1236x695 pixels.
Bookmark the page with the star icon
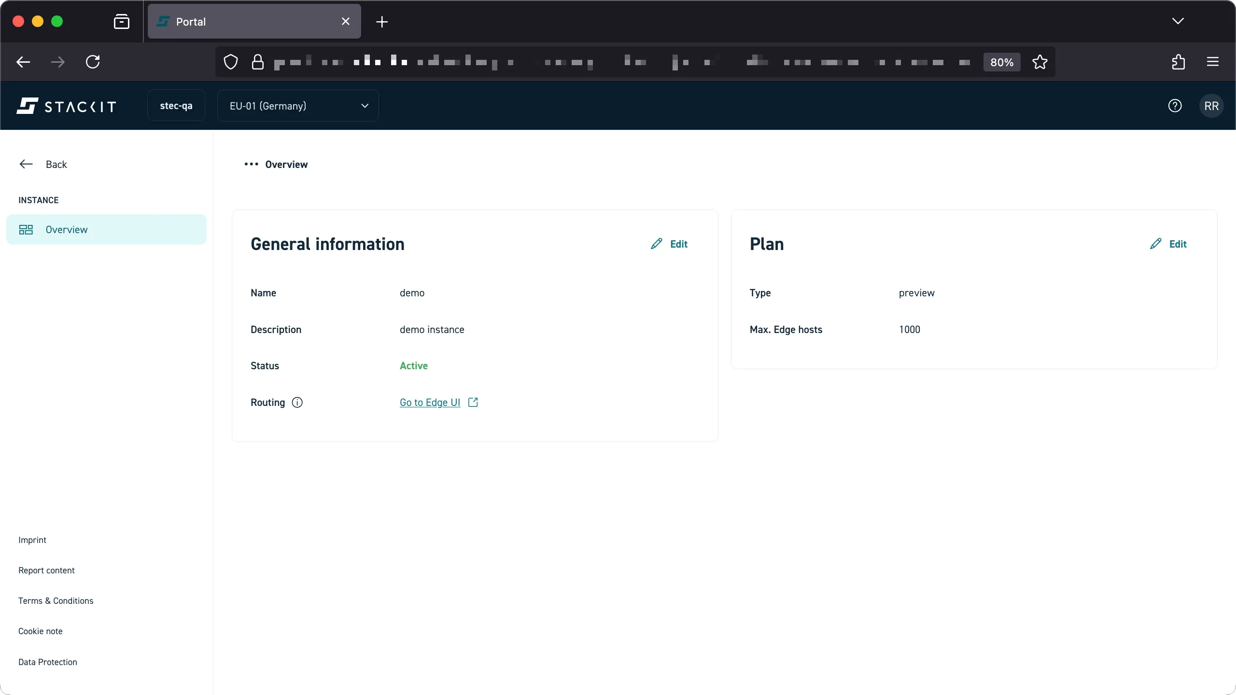click(1039, 62)
